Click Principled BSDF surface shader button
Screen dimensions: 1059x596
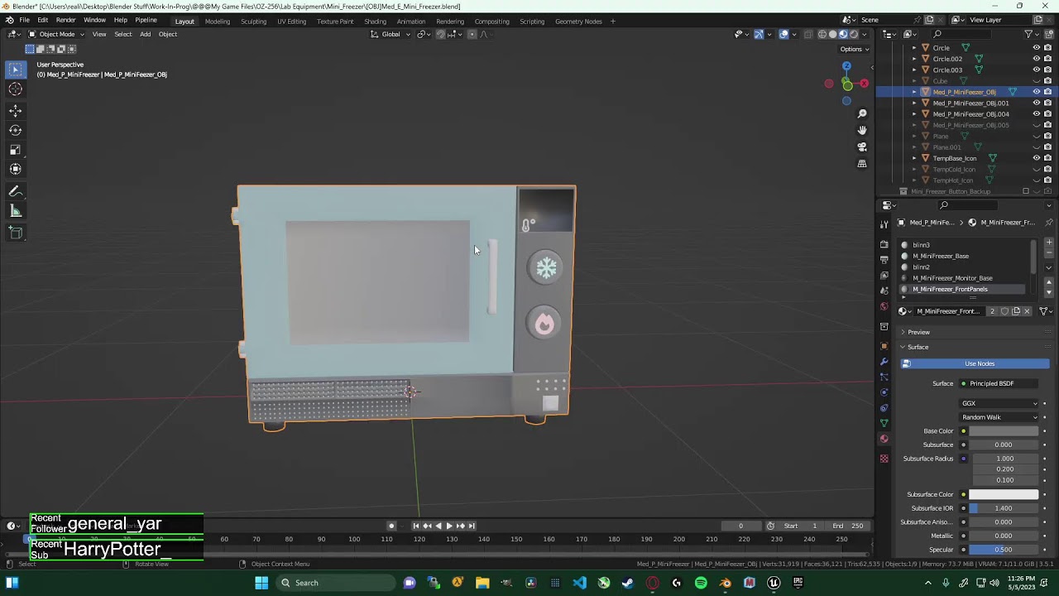999,383
